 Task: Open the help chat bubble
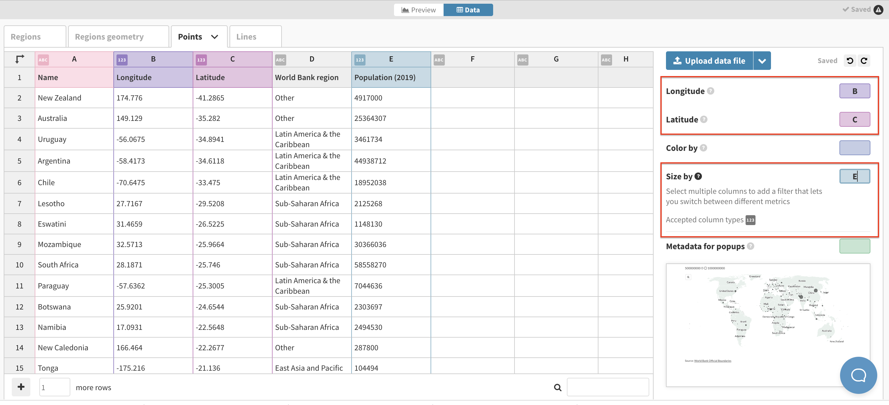[858, 375]
